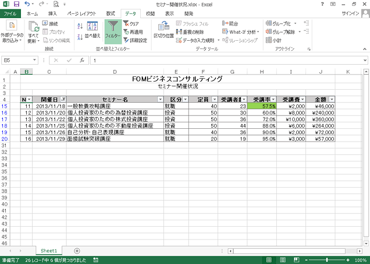
Task: Click 接続 (Connections) icon
Action: [50, 23]
